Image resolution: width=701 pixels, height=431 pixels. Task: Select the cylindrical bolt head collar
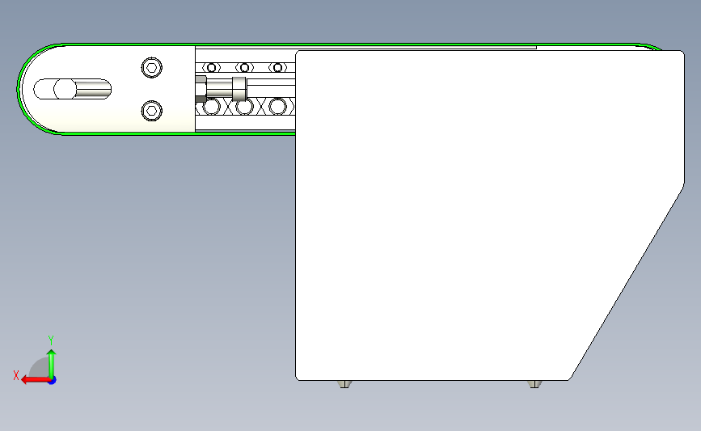[239, 89]
